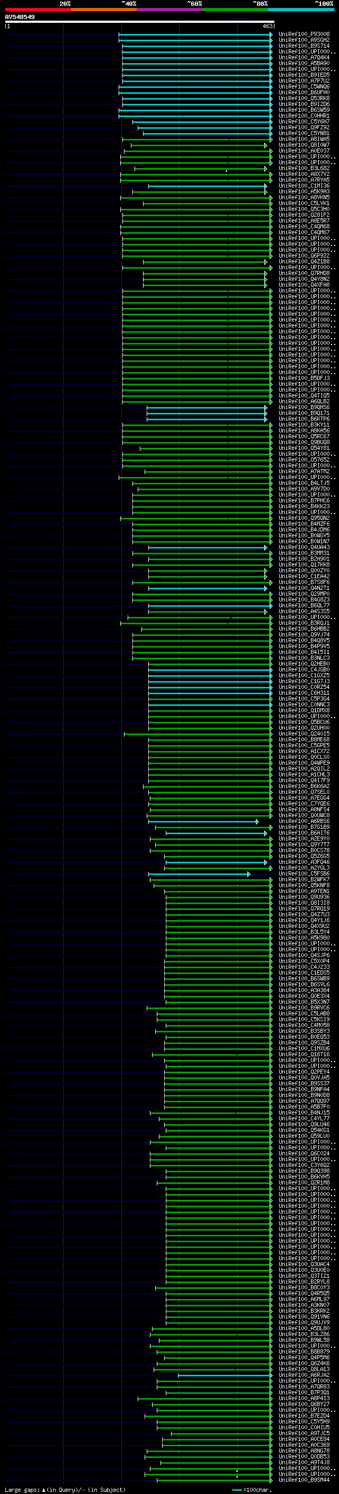
Task: Open hit UniRef100_B6SW59
Action: [x=304, y=110]
